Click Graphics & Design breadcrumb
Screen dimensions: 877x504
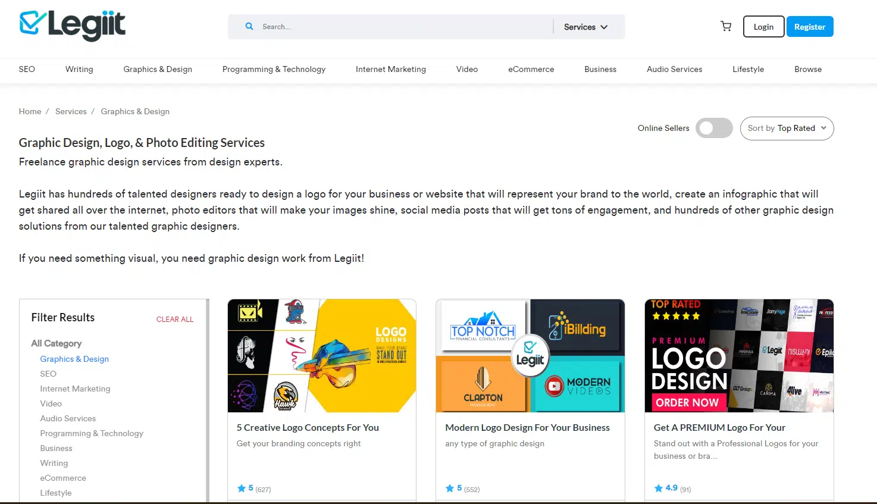(x=135, y=111)
